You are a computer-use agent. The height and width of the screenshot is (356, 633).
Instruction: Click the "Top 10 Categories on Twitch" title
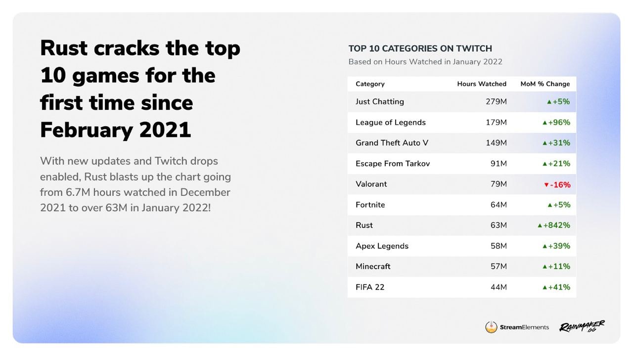click(420, 48)
